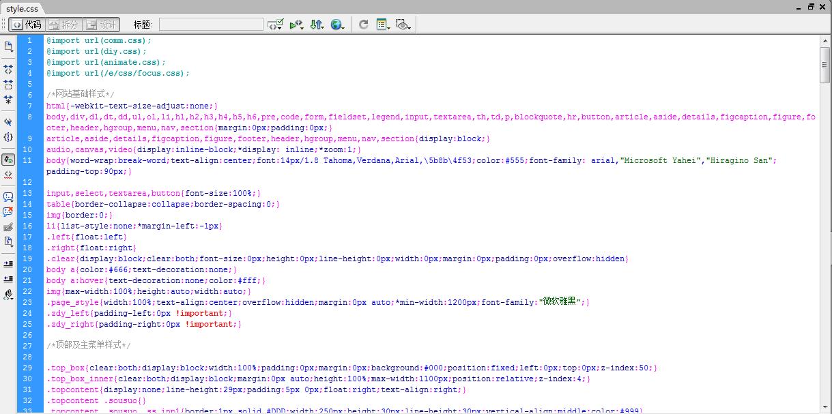The width and height of the screenshot is (832, 414).
Task: Open the Format Source Code menu
Action: (8, 295)
